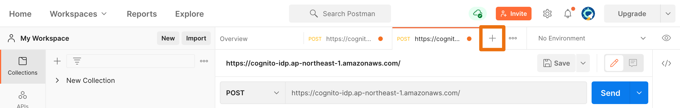Viewport: 680px width, 108px height.
Task: Show the code snippet panel icon
Action: pyautogui.click(x=666, y=63)
